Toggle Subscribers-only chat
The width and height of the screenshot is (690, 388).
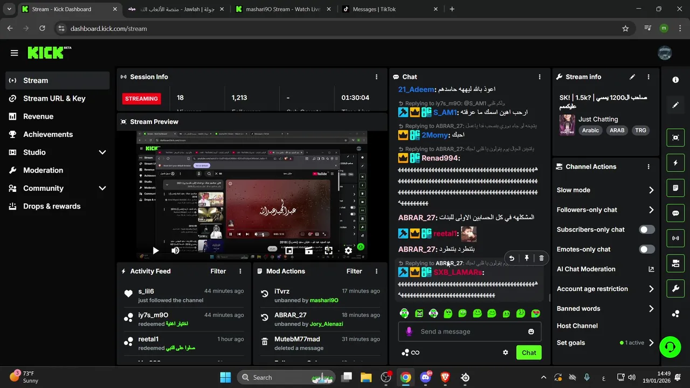pos(647,230)
